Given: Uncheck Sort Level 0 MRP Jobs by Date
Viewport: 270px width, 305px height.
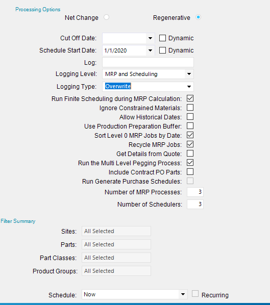Looking at the screenshot, I should (190, 135).
